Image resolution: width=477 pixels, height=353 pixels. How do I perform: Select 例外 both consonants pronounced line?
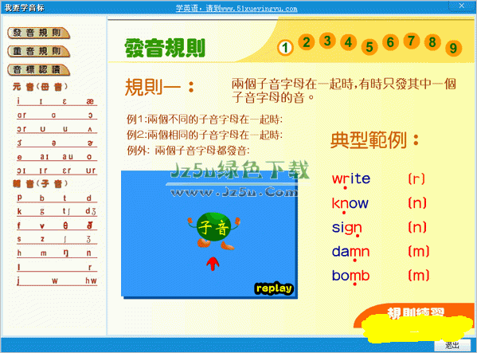point(188,151)
